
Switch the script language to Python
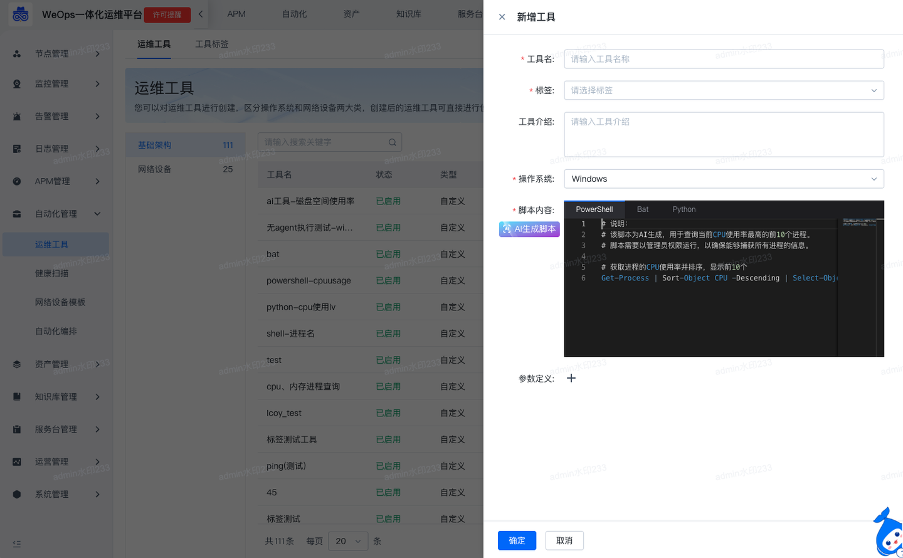[684, 209]
